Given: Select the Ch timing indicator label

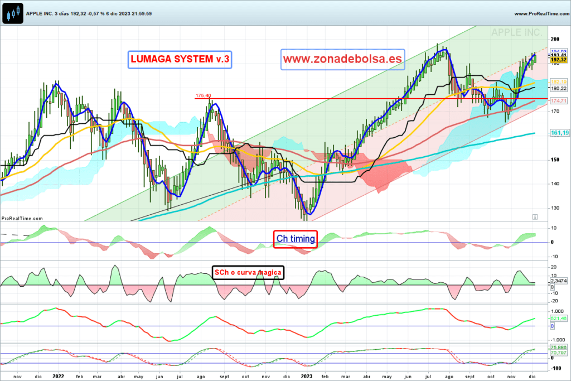Looking at the screenshot, I should [296, 239].
